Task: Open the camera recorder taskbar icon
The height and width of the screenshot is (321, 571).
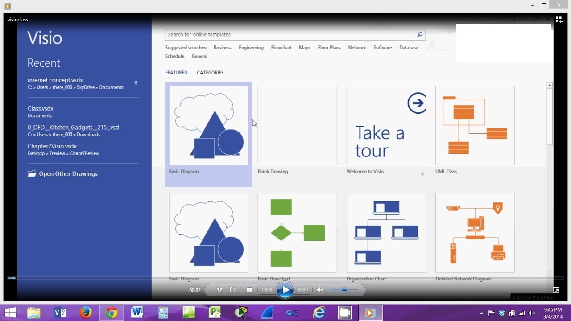Action: pyautogui.click(x=344, y=313)
